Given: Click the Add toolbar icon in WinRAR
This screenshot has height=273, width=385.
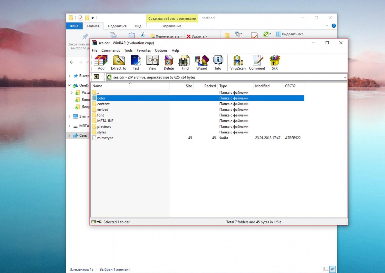Looking at the screenshot, I should (x=101, y=62).
